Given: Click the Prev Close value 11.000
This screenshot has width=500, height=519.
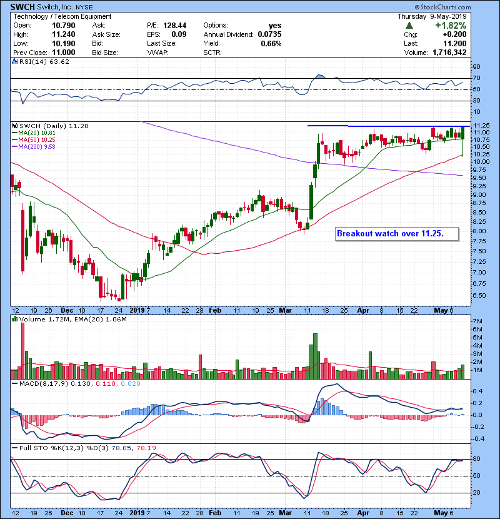Looking at the screenshot, I should [64, 53].
